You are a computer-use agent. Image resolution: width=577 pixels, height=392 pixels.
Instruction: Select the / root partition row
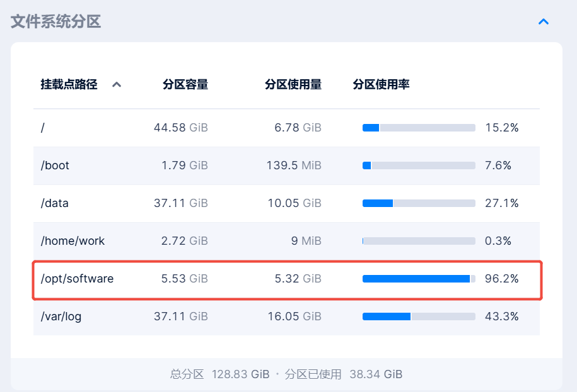pos(43,128)
